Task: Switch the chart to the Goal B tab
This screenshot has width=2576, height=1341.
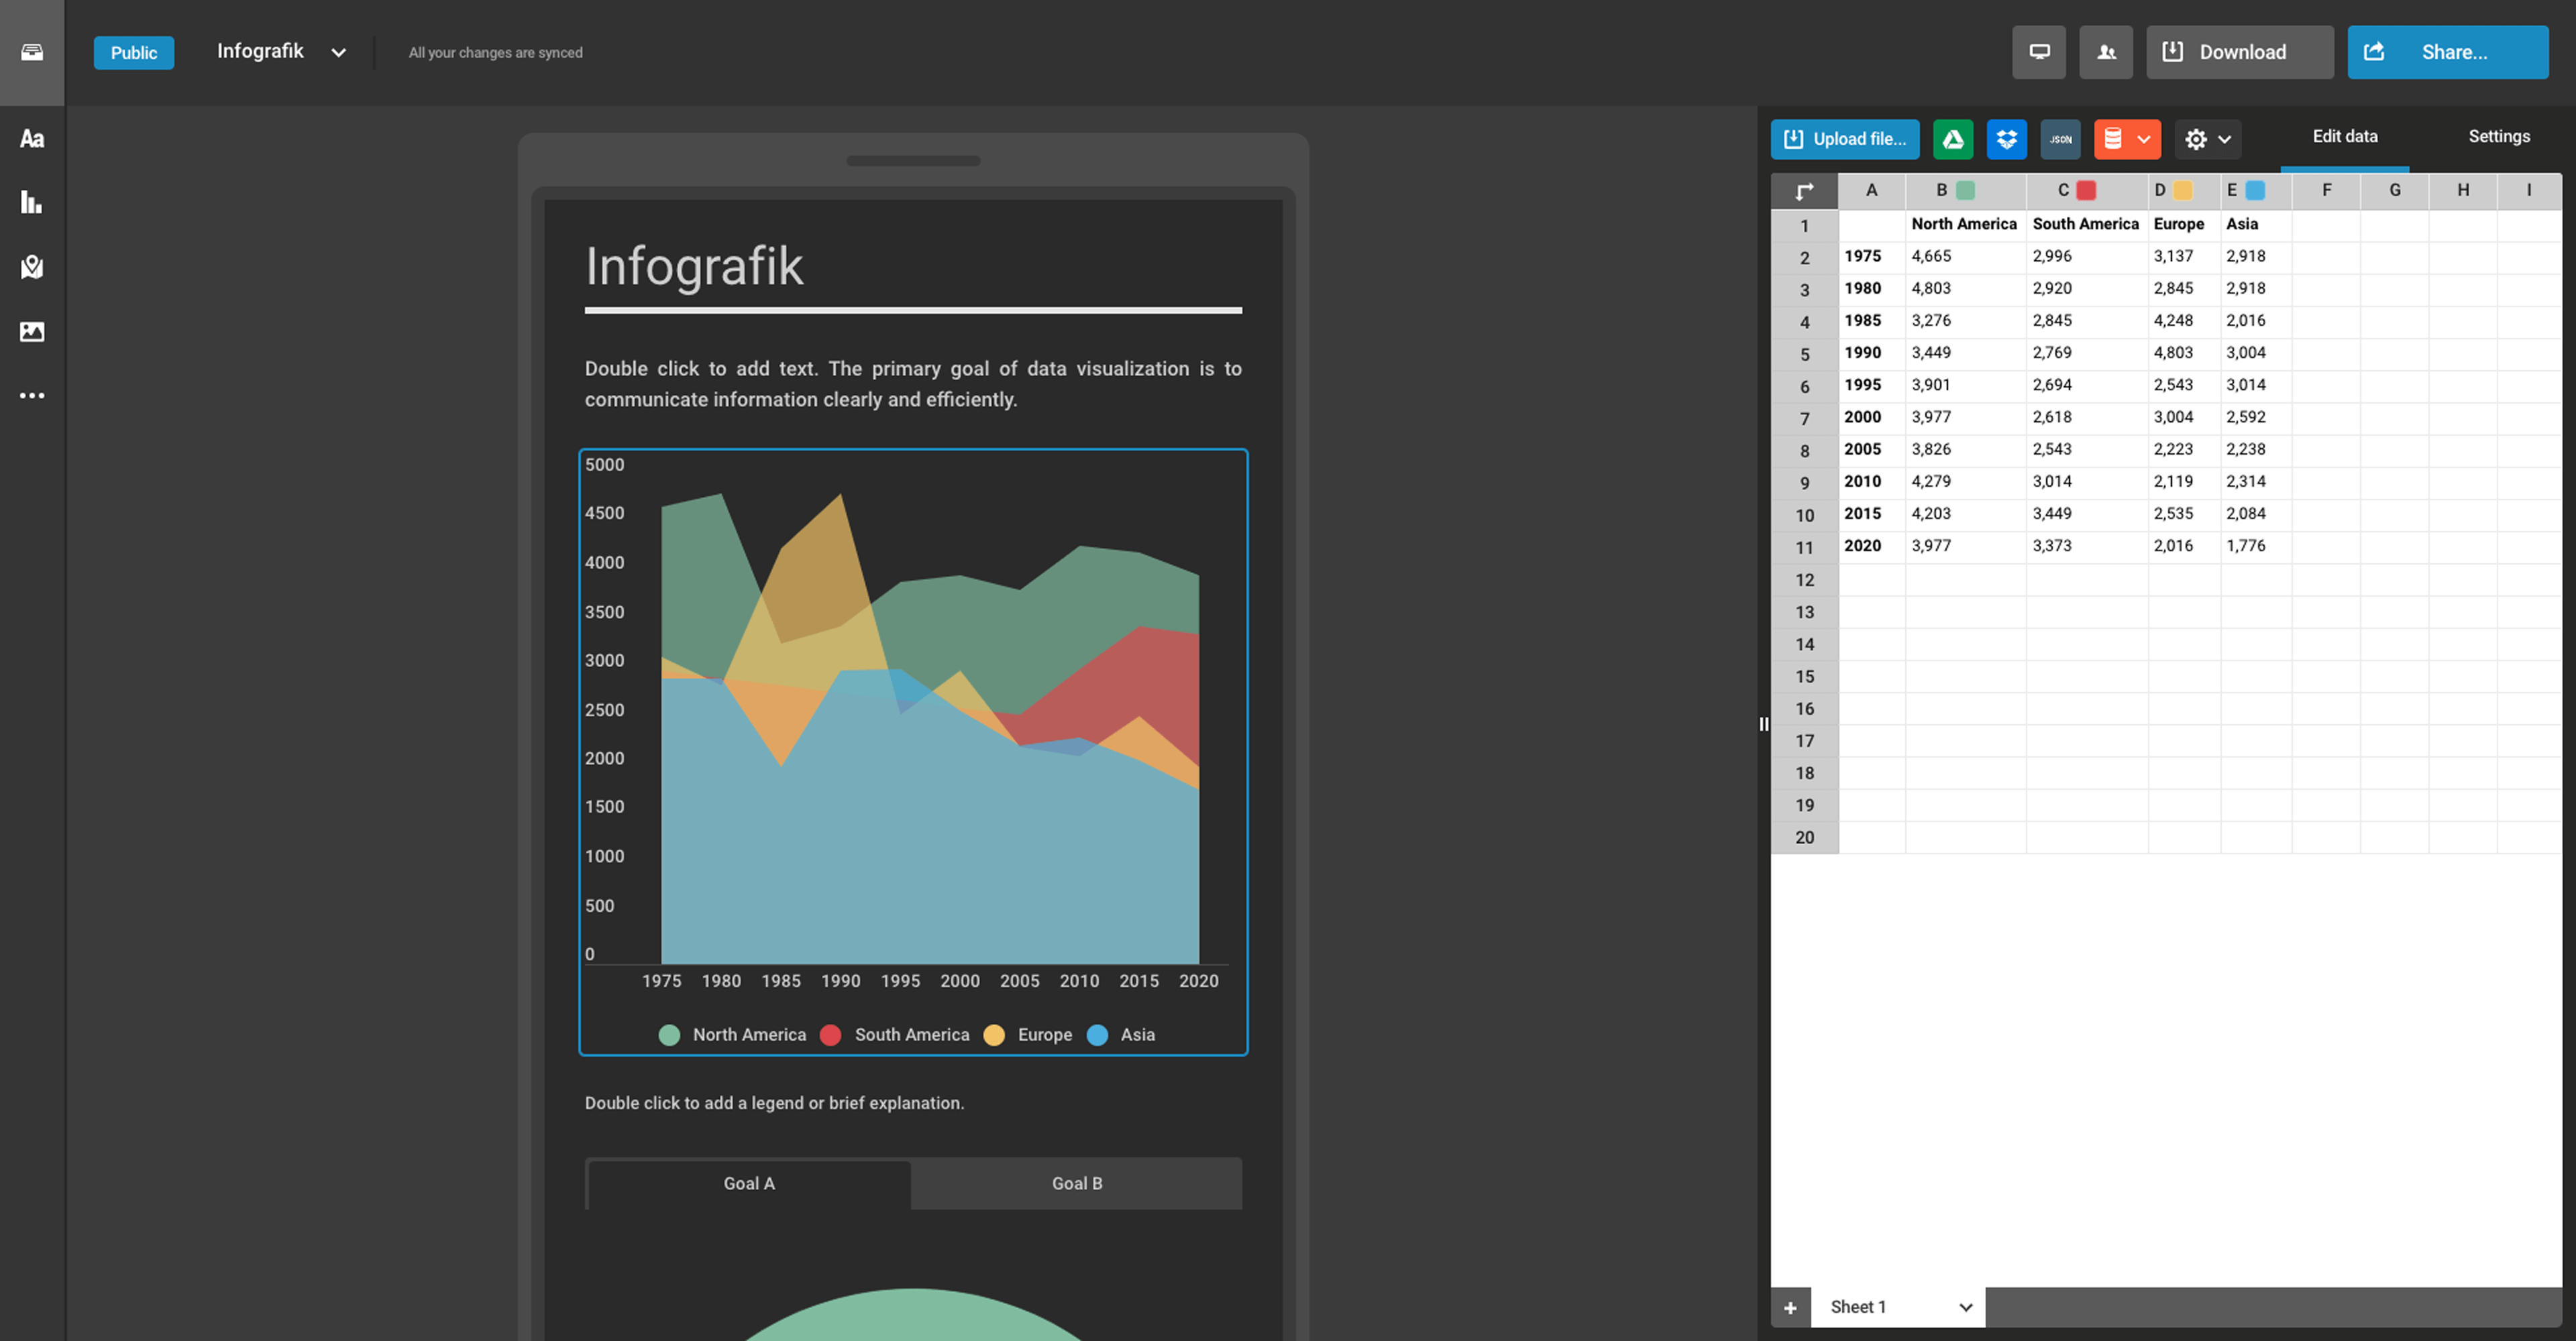Action: [x=1076, y=1183]
